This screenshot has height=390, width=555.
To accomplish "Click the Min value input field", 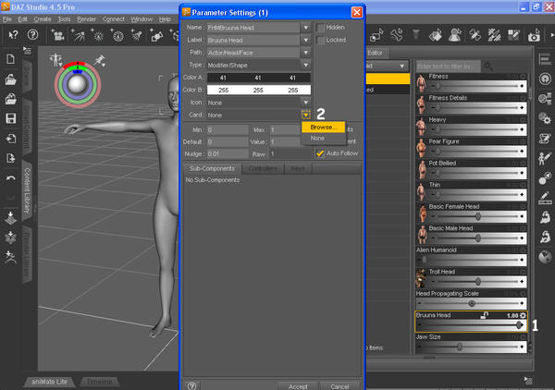I will tap(228, 129).
